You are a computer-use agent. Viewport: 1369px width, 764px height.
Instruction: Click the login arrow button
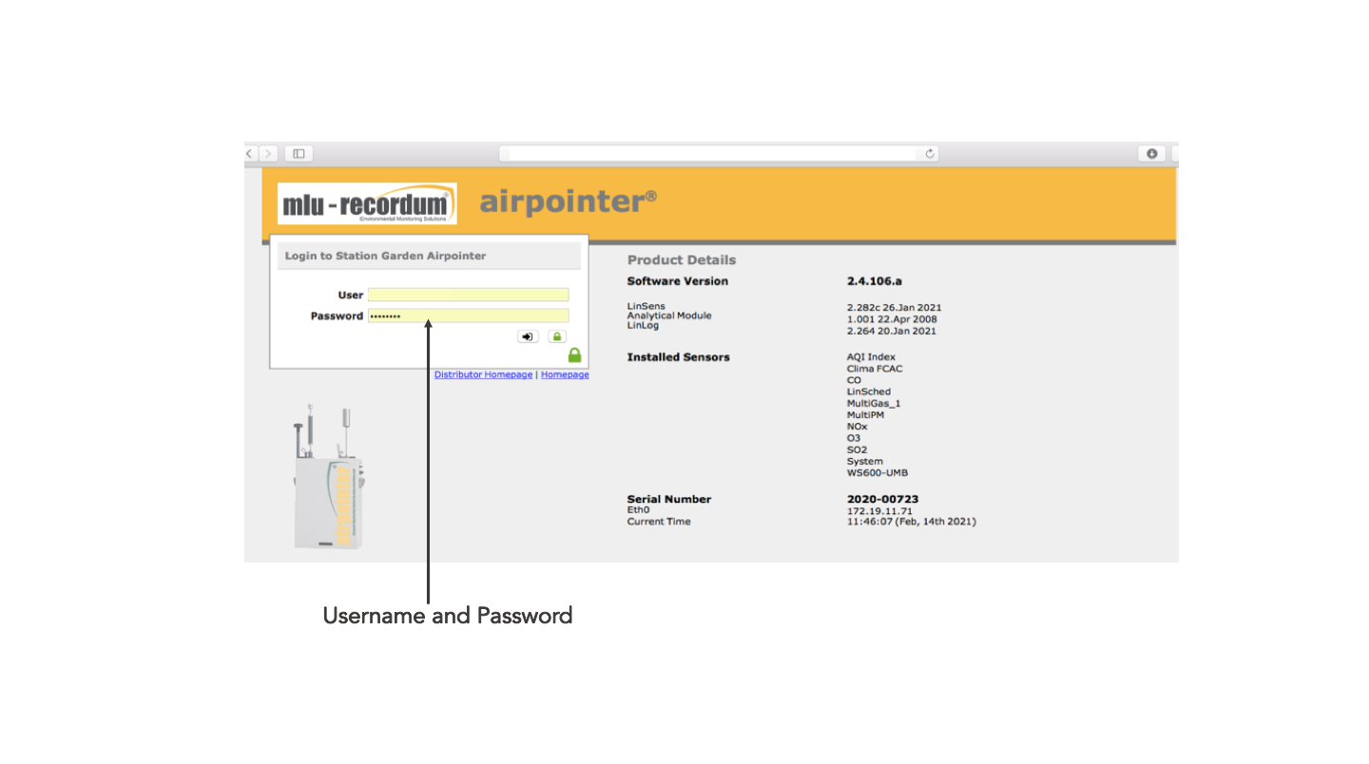(x=528, y=336)
